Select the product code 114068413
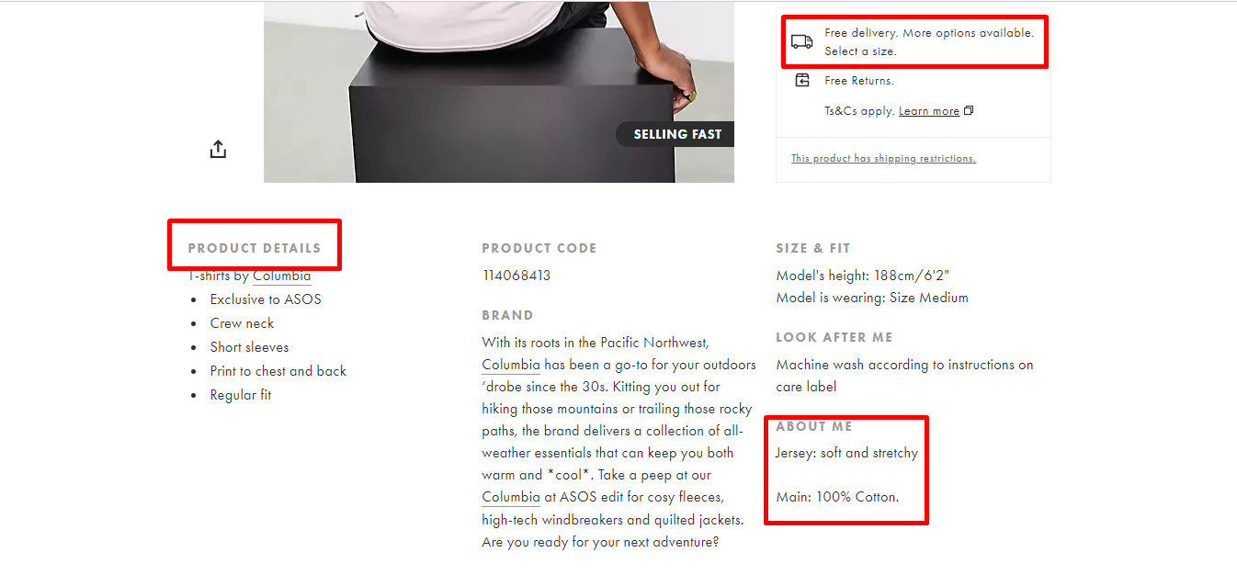 [516, 276]
